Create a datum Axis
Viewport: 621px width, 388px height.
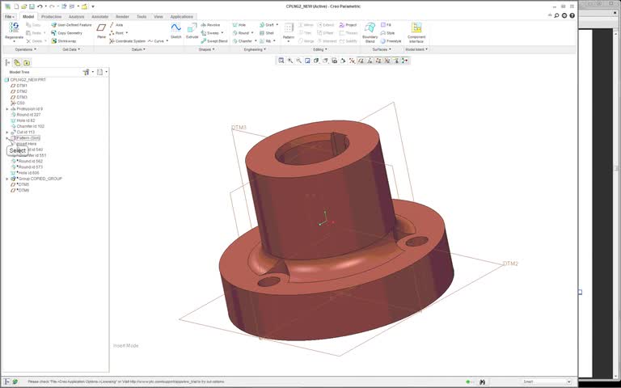[x=116, y=25]
